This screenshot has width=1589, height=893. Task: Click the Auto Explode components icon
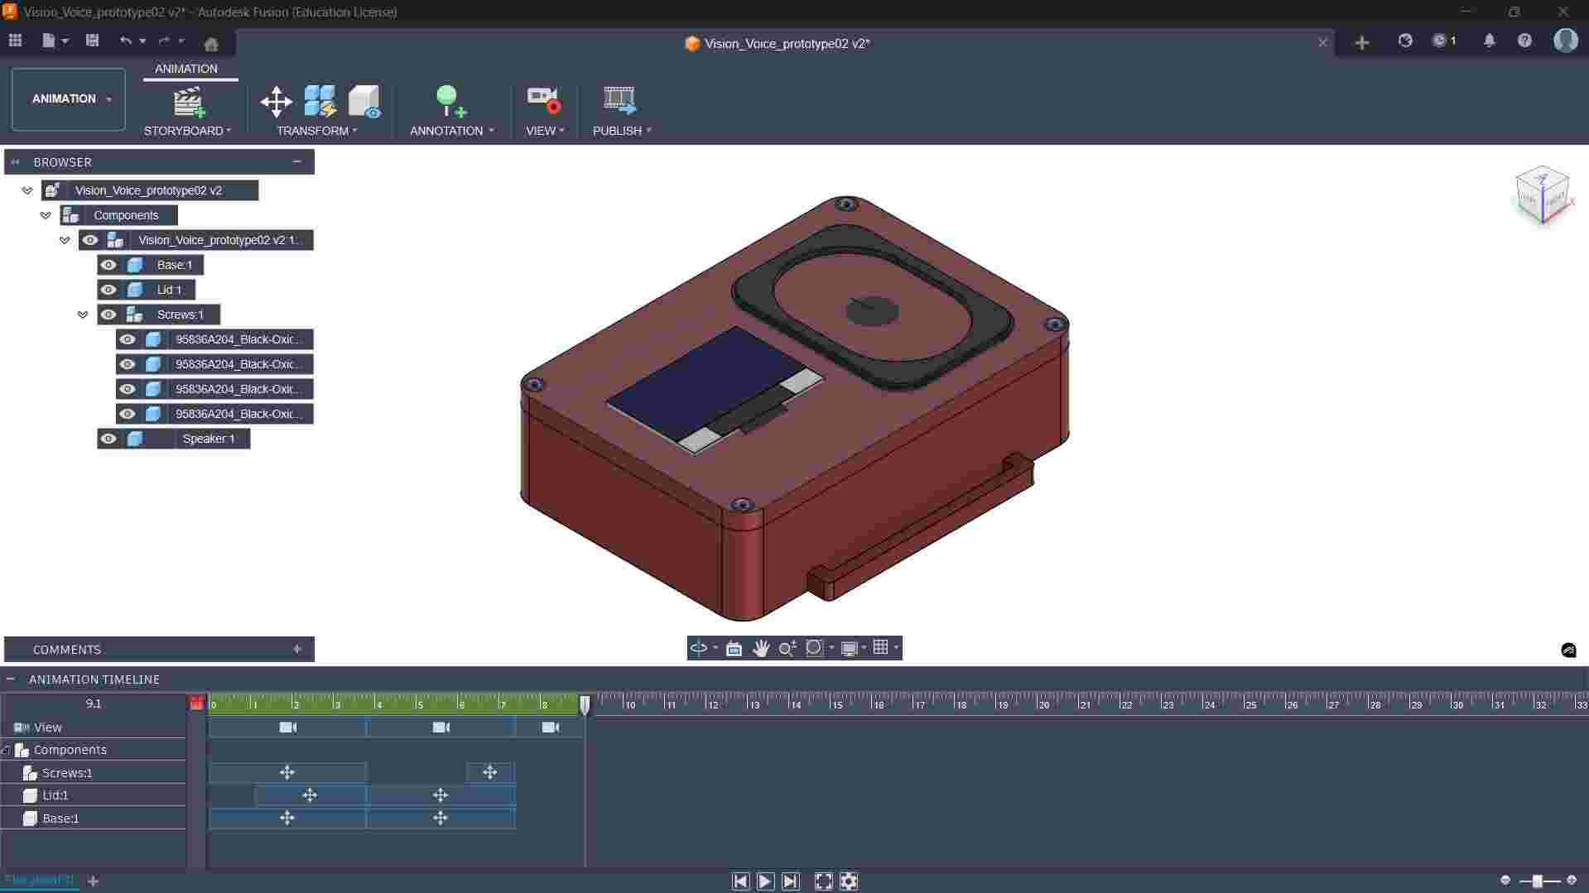(x=320, y=101)
